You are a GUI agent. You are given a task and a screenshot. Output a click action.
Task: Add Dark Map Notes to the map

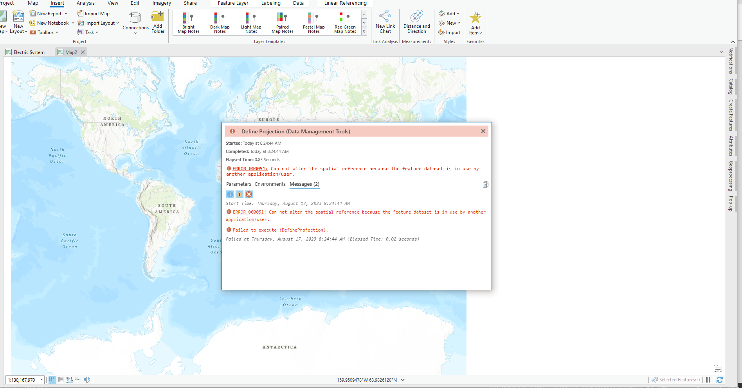[220, 22]
